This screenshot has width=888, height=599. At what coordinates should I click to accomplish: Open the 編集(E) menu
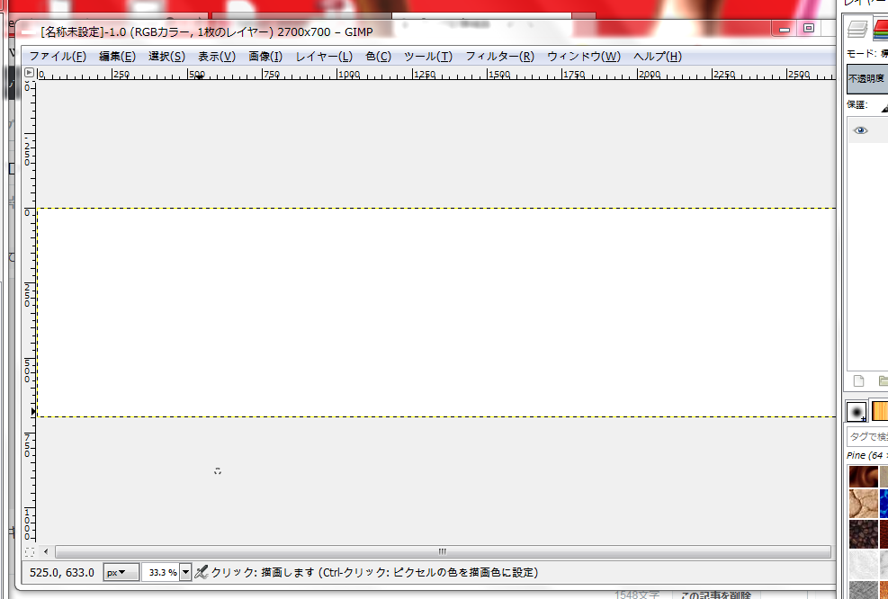click(x=117, y=56)
